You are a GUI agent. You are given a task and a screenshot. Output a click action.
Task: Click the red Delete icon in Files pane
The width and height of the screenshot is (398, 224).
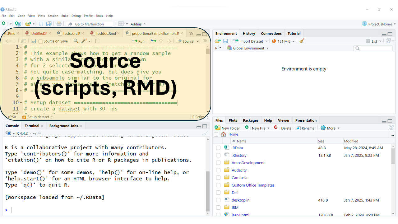click(x=276, y=128)
